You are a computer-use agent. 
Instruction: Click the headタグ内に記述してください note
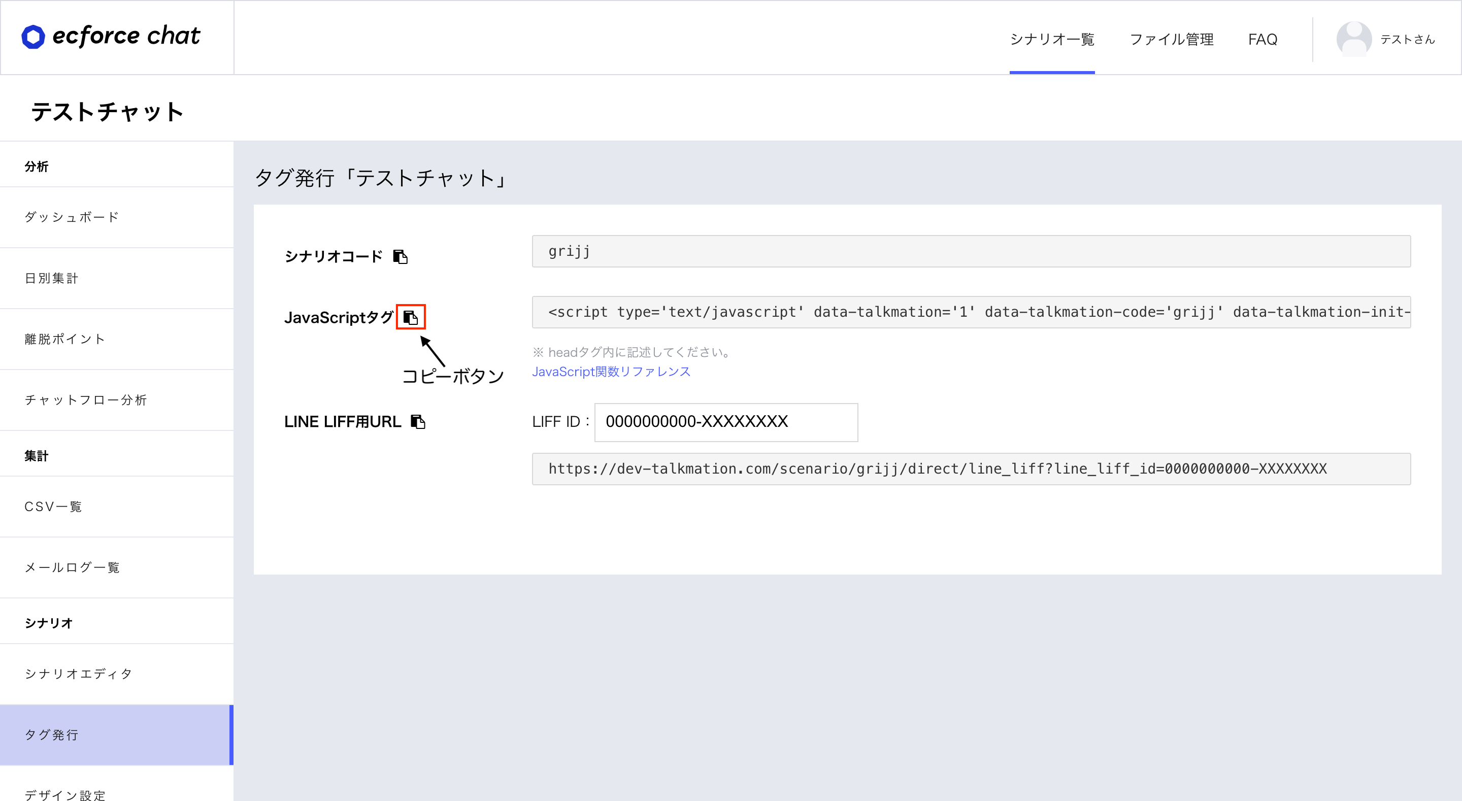click(632, 352)
